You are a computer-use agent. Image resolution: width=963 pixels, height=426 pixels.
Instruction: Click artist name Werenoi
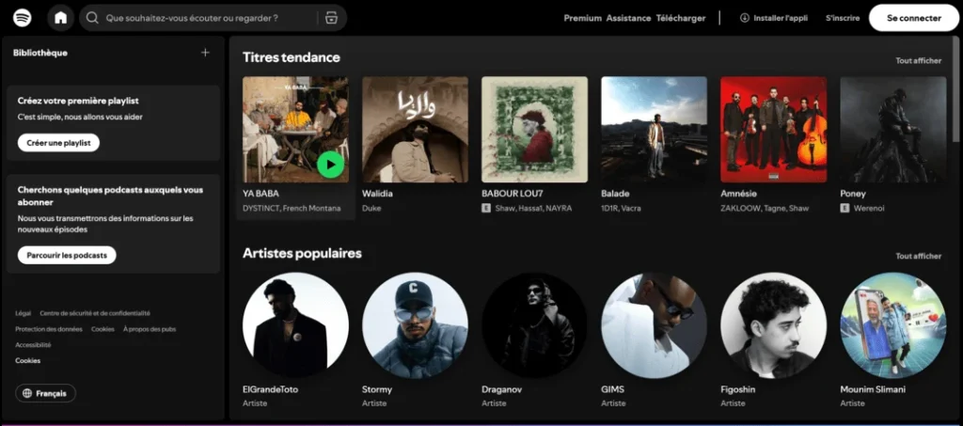(x=868, y=208)
